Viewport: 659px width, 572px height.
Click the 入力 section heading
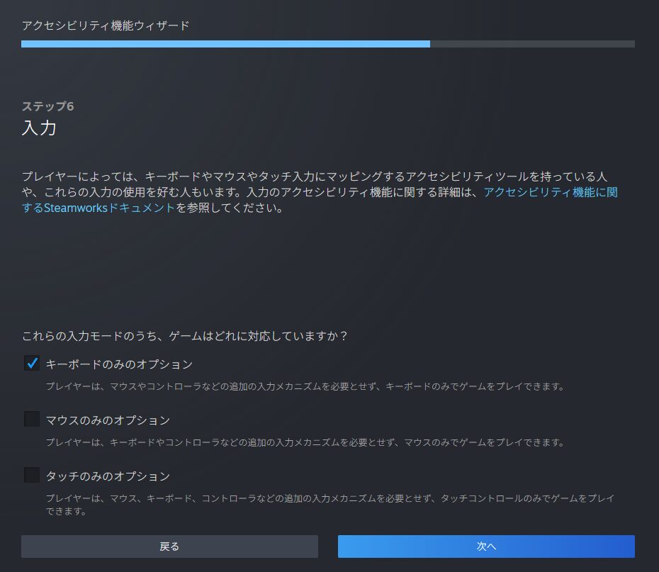[x=39, y=128]
